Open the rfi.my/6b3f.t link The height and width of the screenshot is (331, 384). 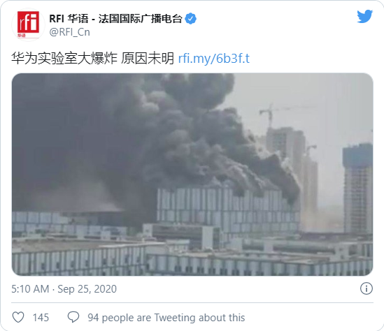pos(214,59)
